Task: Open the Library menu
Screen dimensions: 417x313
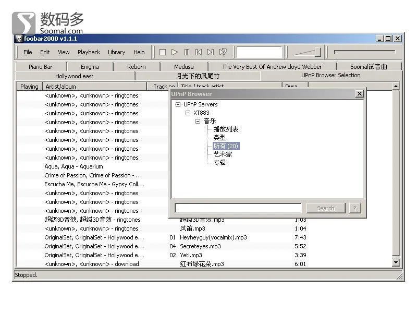Action: pos(116,52)
